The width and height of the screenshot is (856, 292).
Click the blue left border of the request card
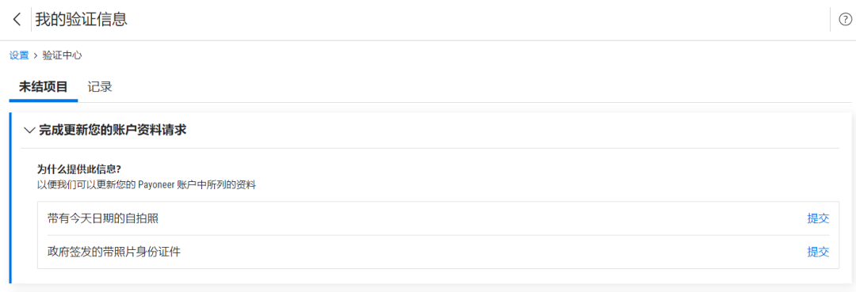coord(10,199)
